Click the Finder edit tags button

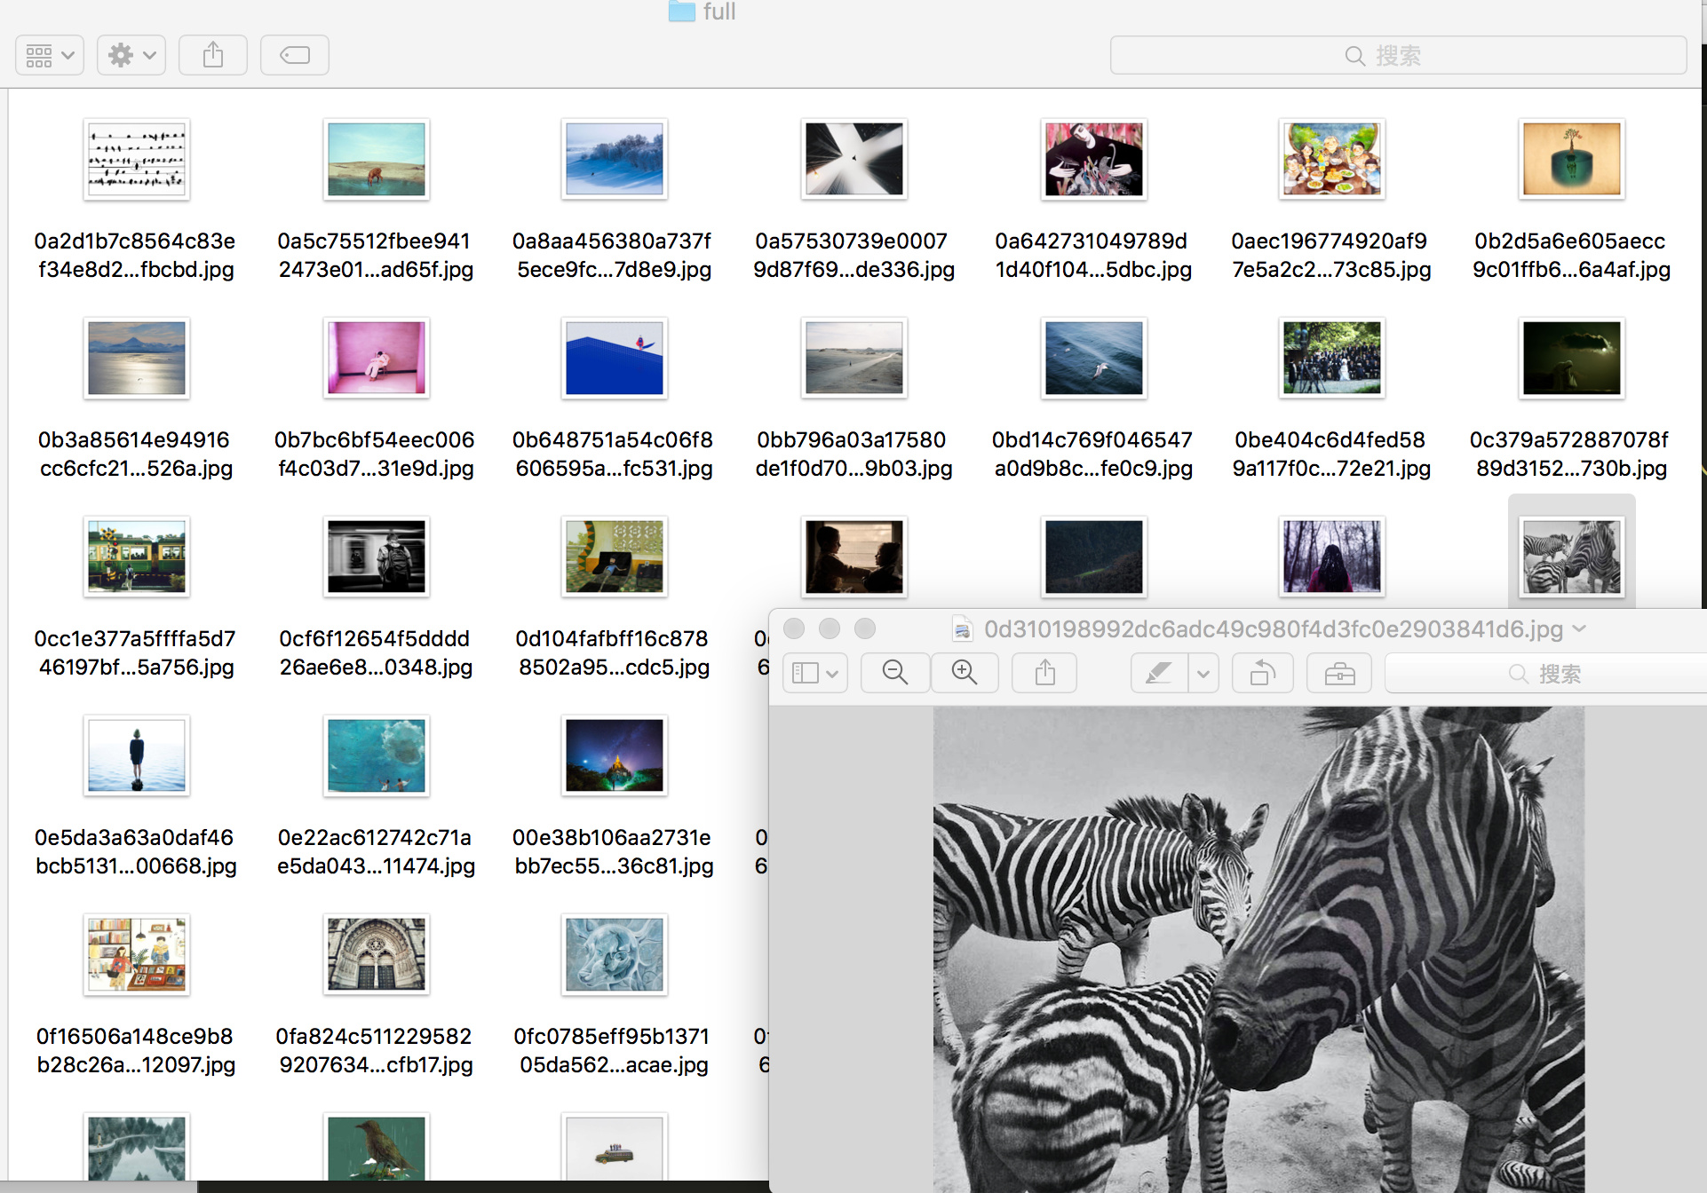click(295, 55)
